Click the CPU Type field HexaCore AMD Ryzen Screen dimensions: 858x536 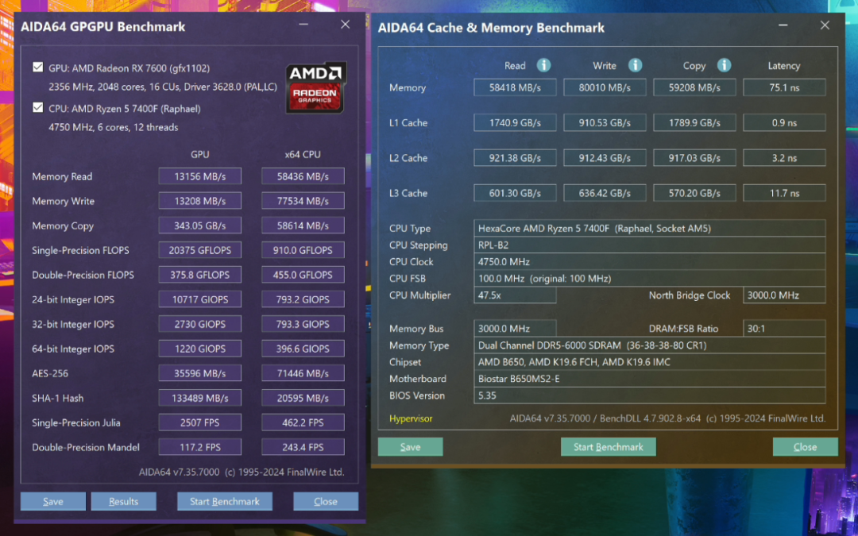[650, 228]
